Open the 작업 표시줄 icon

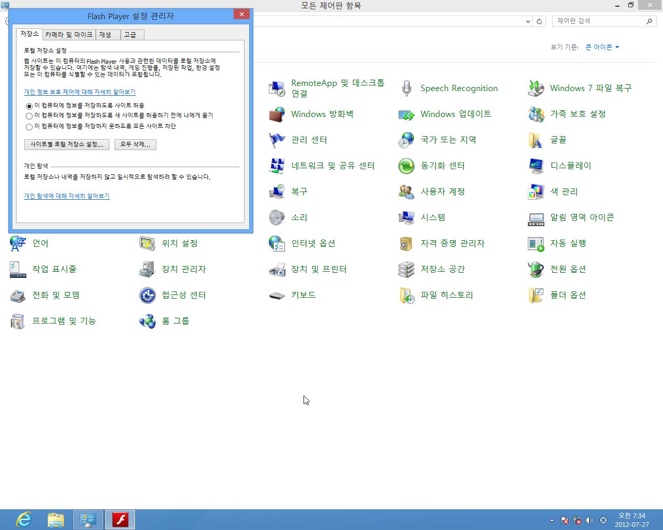(x=18, y=269)
